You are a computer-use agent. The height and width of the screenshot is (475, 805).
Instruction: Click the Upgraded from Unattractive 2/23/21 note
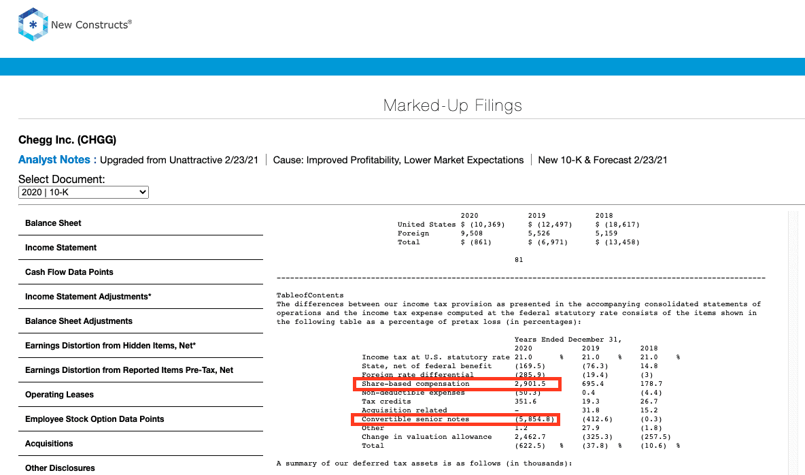tap(179, 160)
